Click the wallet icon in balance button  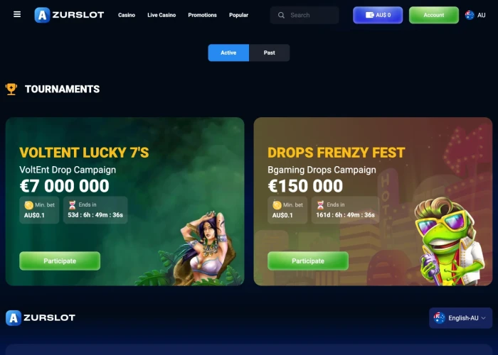coord(369,15)
